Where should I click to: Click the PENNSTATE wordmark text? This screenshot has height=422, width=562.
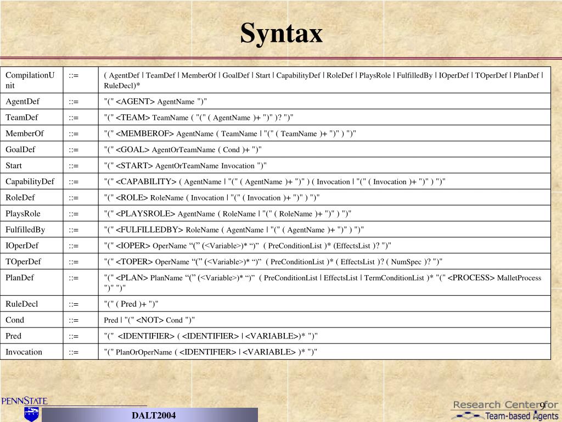coord(24,401)
